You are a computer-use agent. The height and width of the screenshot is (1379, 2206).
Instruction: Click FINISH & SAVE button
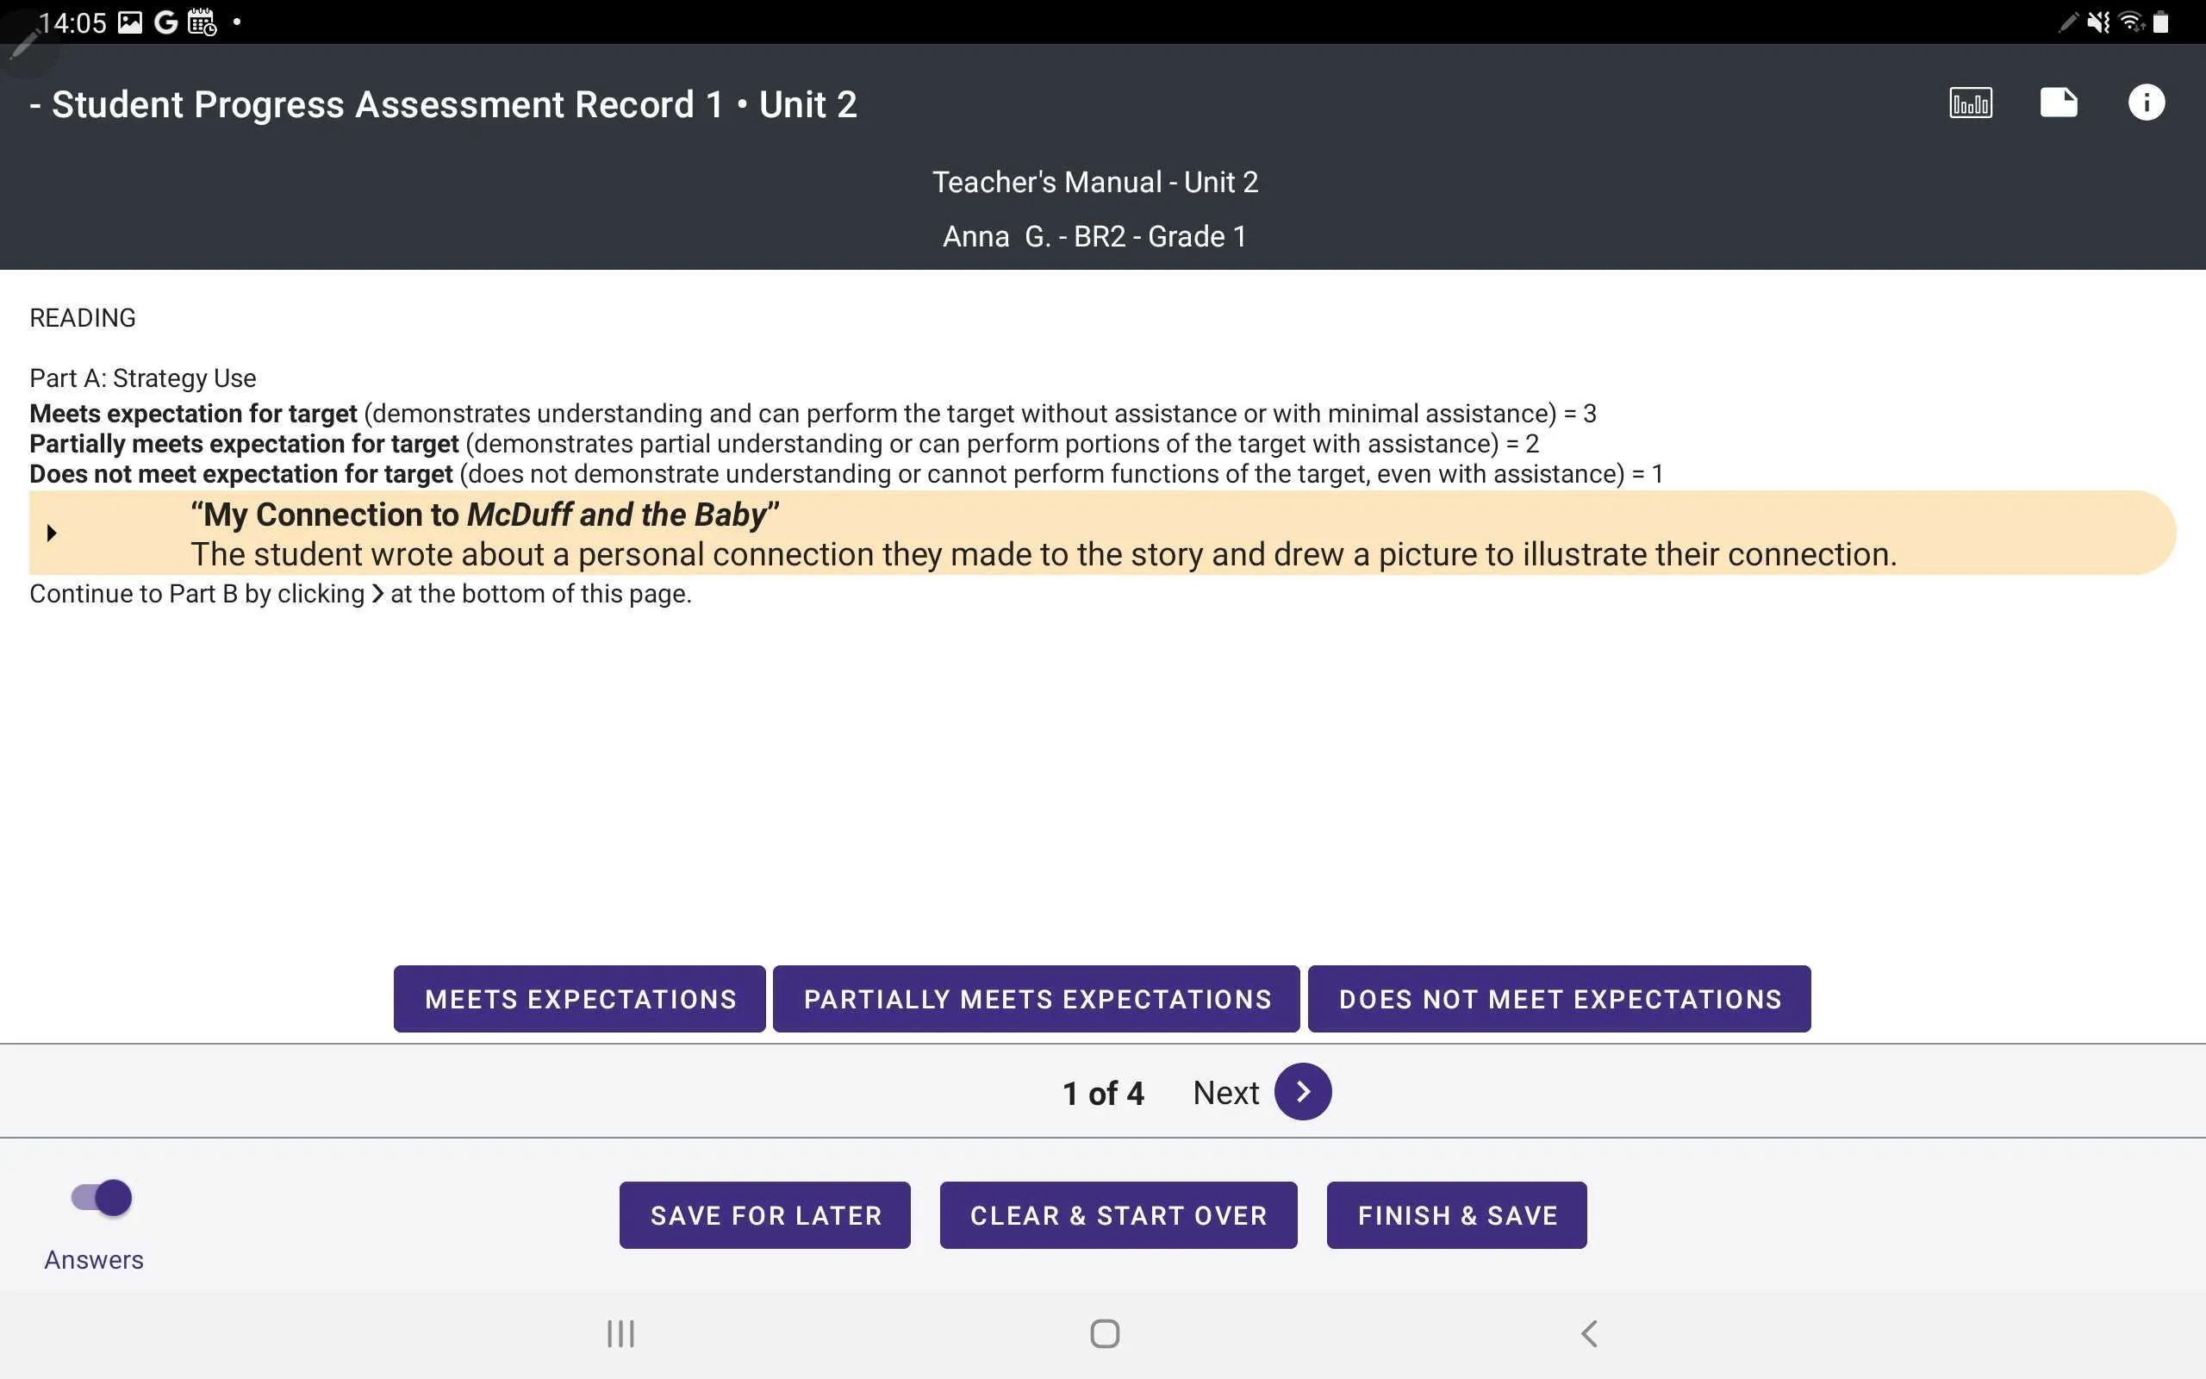[x=1458, y=1214]
